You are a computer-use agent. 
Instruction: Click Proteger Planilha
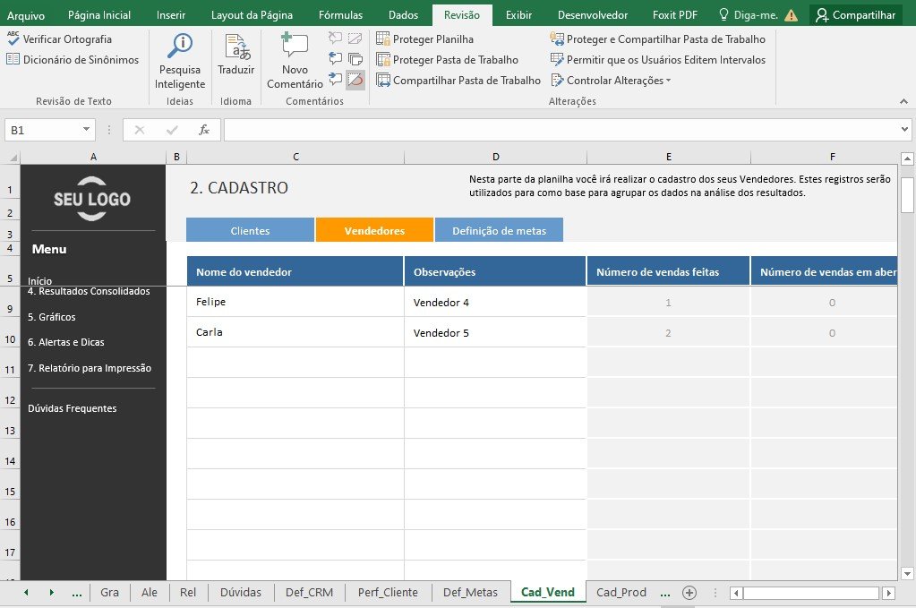(424, 39)
